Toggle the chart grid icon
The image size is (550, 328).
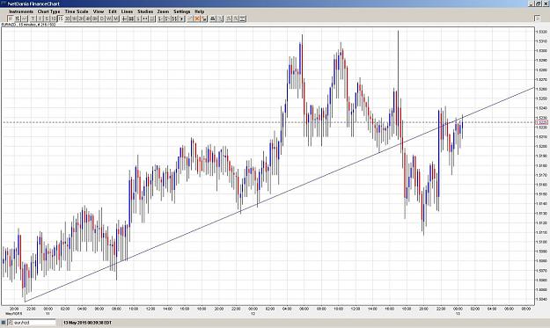[x=131, y=18]
